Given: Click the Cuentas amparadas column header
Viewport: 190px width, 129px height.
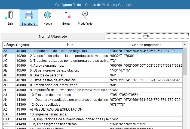Looking at the screenshot, I should coord(146,45).
